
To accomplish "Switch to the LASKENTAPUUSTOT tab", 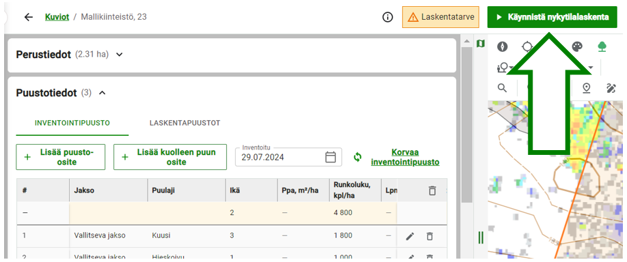I will 185,123.
